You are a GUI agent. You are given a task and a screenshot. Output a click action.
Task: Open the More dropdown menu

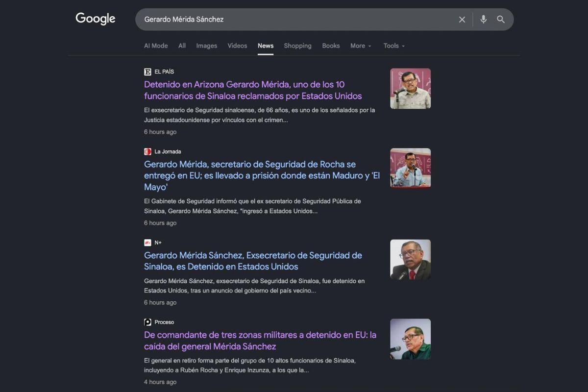pos(361,46)
